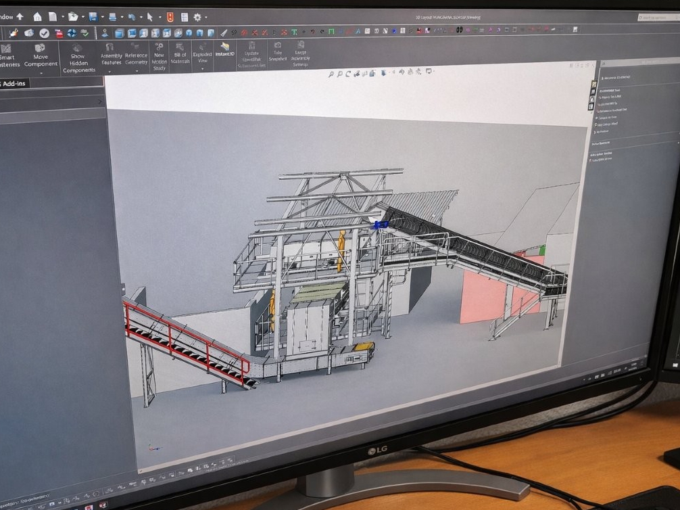
Task: Expand the Assembly Features dropdown arrow
Action: point(110,72)
